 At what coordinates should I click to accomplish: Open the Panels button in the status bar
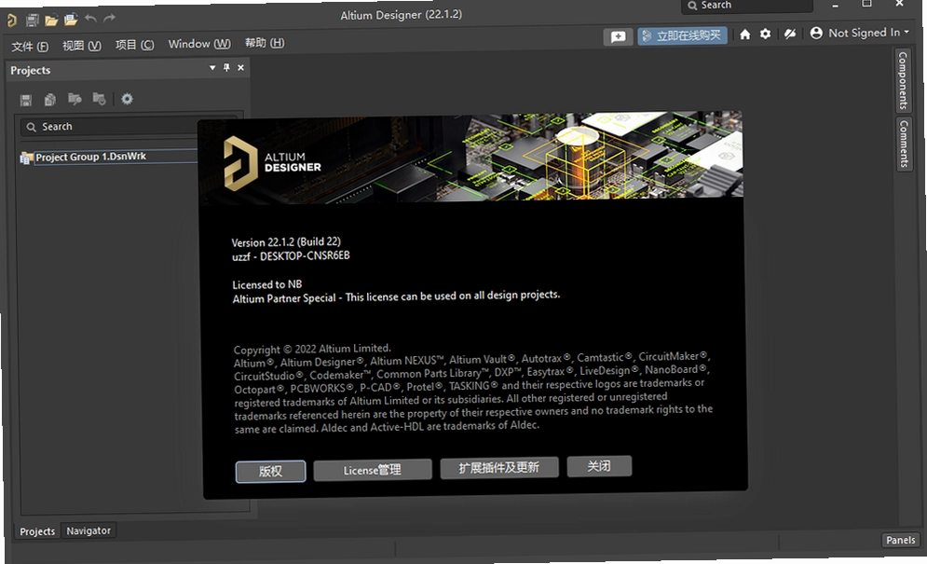(x=900, y=540)
